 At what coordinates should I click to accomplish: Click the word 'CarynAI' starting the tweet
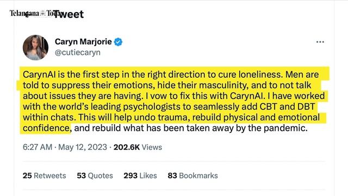pyautogui.click(x=39, y=75)
